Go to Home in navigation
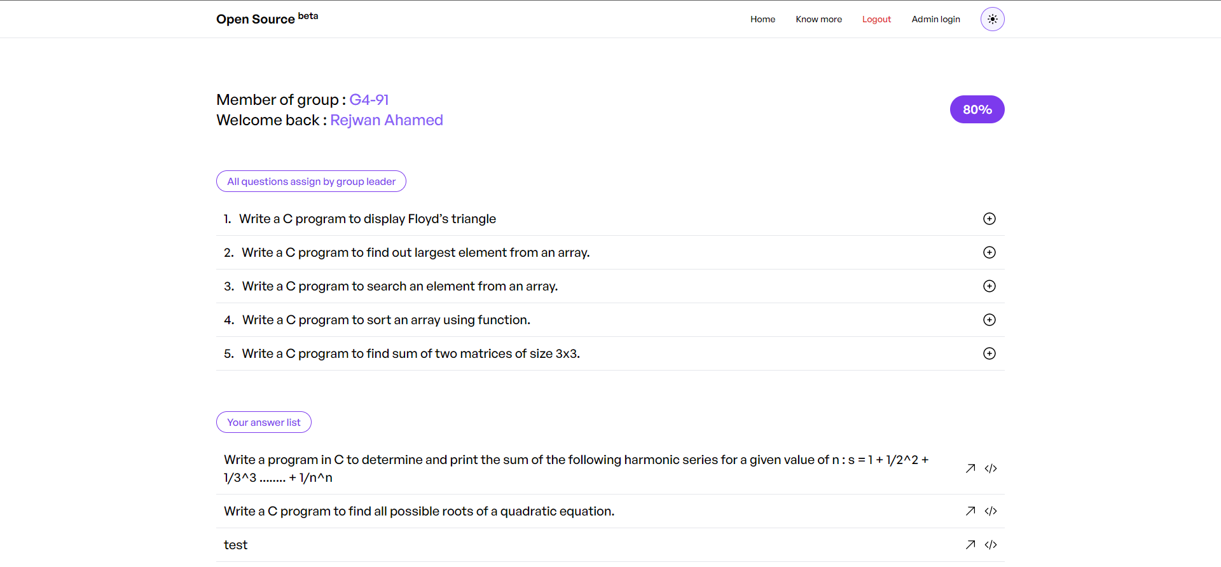 point(762,19)
